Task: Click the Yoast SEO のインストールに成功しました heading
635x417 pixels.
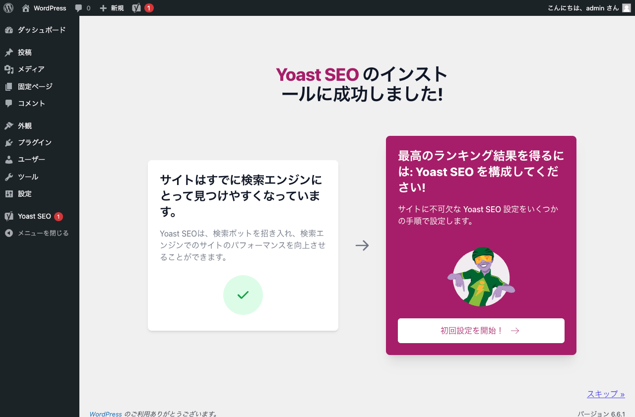Action: coord(362,84)
